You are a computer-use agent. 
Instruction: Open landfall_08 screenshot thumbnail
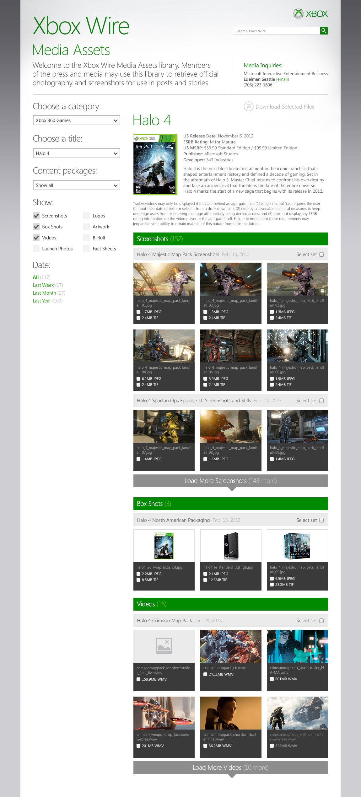(231, 426)
